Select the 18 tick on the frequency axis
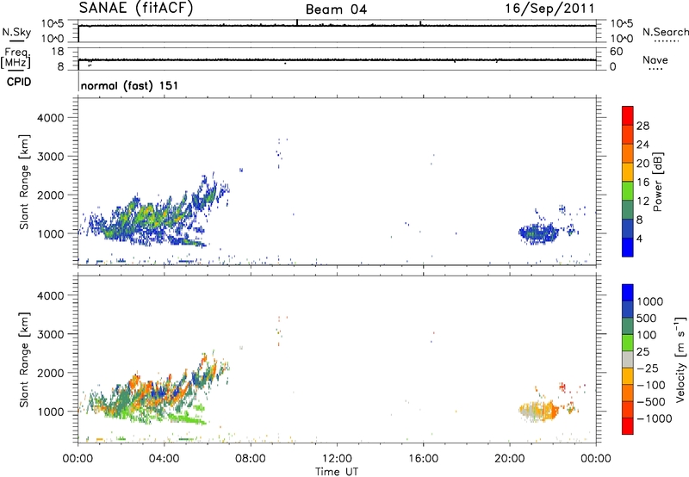 58,52
